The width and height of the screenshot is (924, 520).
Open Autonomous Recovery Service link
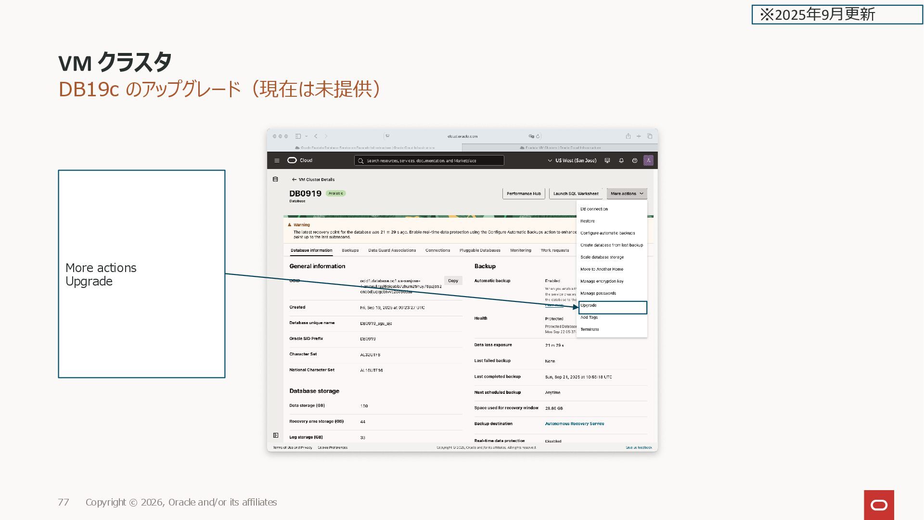point(574,424)
